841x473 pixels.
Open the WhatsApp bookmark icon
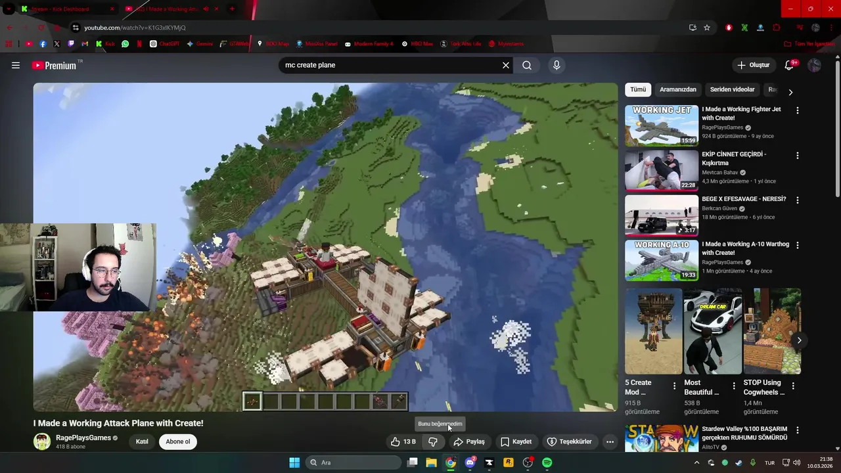(125, 44)
